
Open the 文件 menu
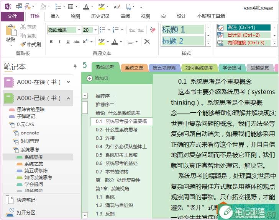(12, 16)
